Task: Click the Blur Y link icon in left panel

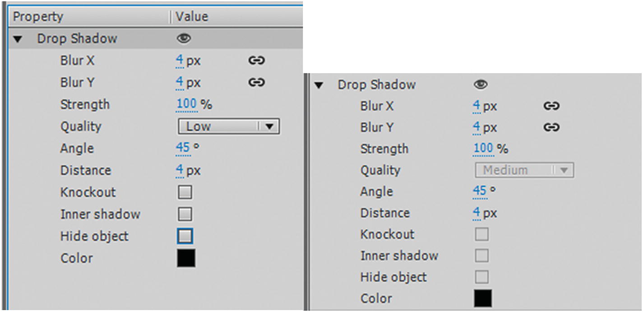Action: pyautogui.click(x=256, y=82)
